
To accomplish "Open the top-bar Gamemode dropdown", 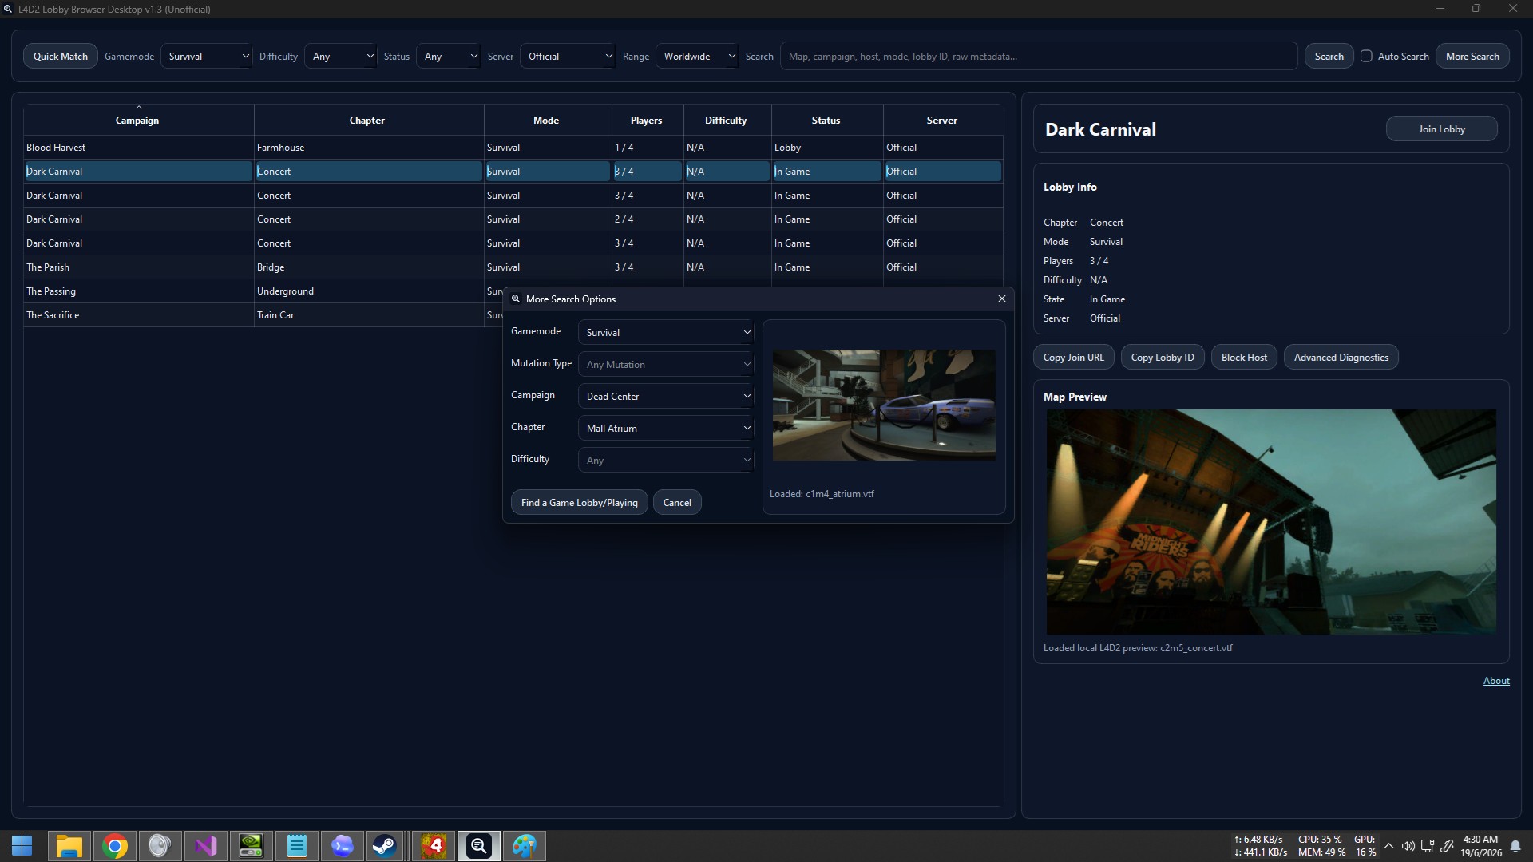I will 206,56.
